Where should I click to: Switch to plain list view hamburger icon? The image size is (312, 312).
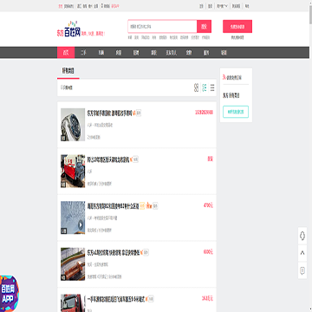[212, 88]
